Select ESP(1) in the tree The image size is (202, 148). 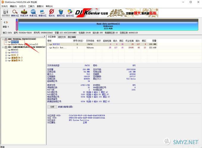(x=15, y=53)
